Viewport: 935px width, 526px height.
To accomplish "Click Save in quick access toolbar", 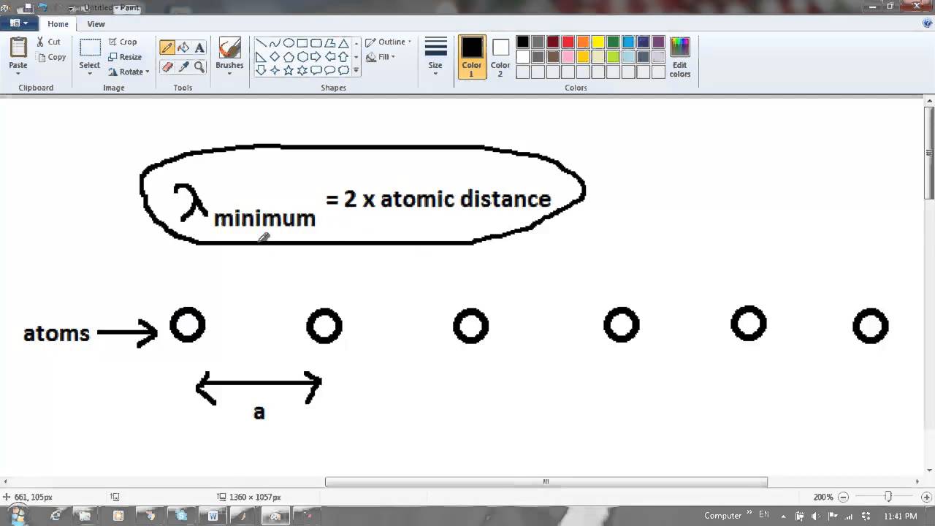I will point(27,9).
